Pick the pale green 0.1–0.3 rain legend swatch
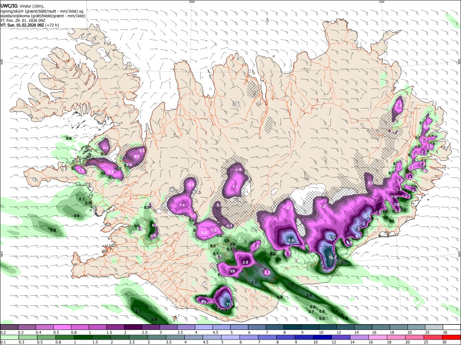Viewport: 461px width, 345px height. pyautogui.click(x=9, y=337)
